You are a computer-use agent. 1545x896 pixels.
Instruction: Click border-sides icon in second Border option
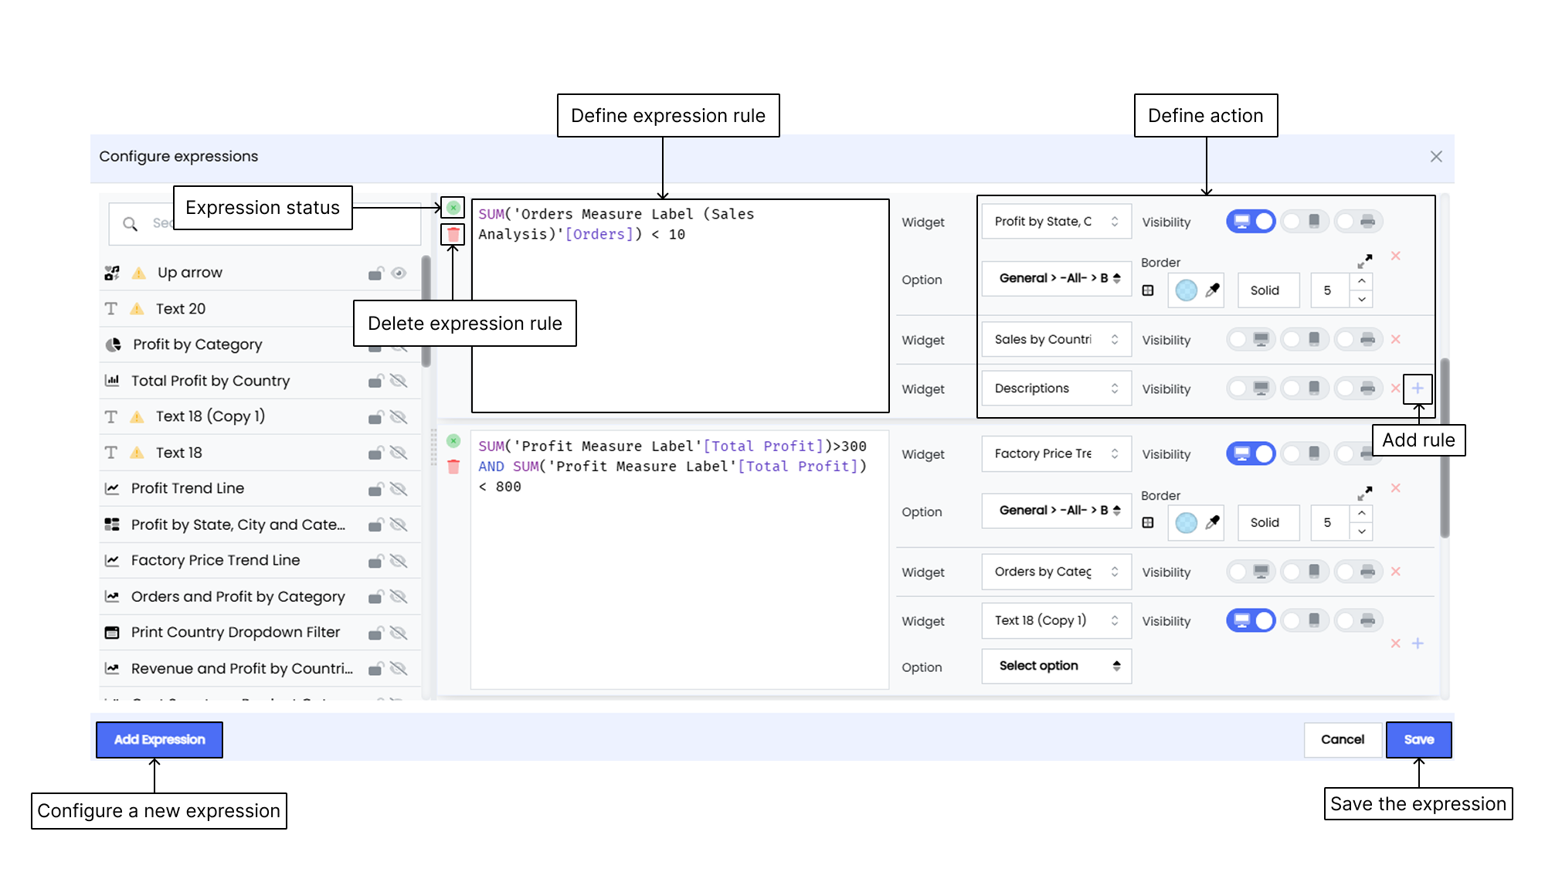coord(1148,522)
